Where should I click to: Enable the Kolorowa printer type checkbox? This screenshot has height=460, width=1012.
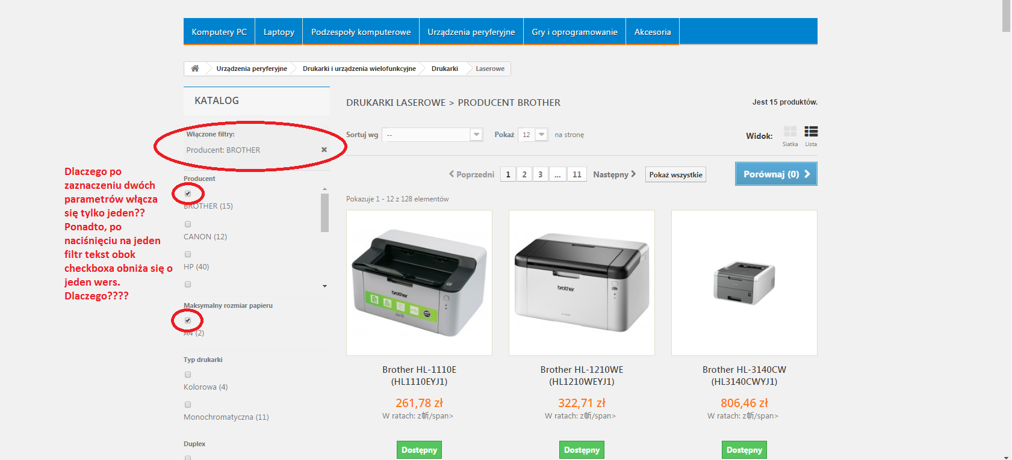point(188,375)
